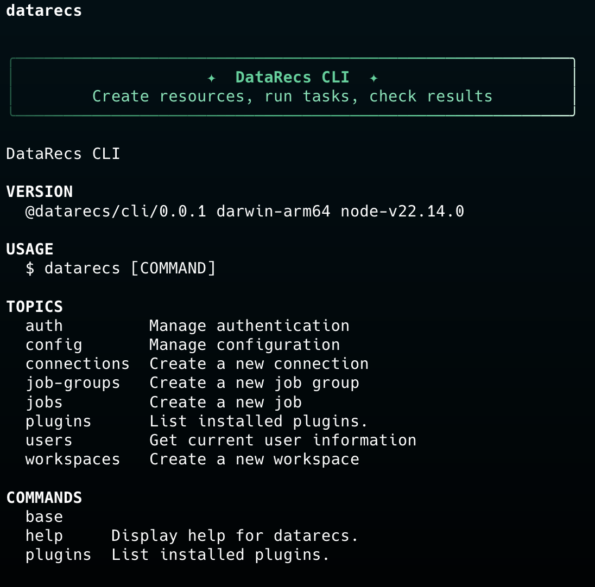595x587 pixels.
Task: Click the COMMANDS section header
Action: pos(43,497)
